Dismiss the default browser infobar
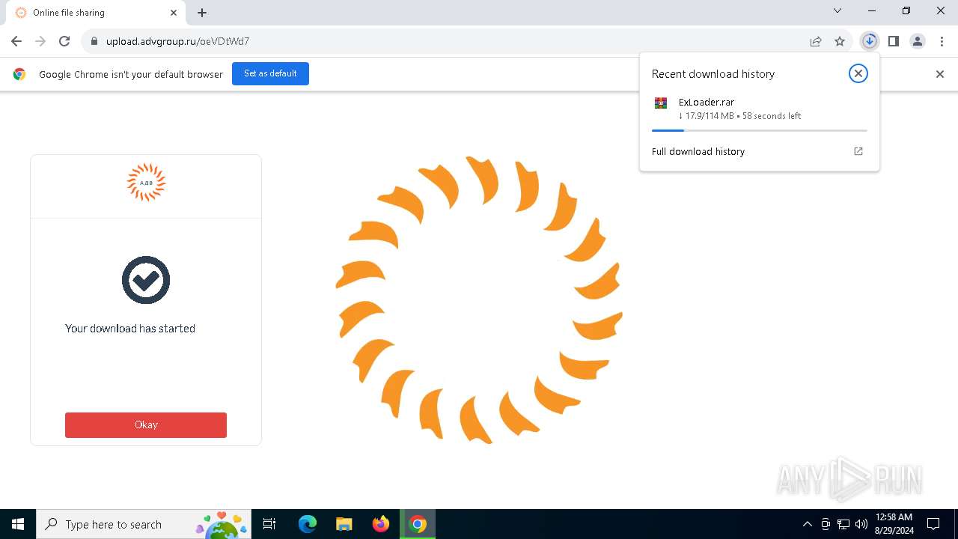 [940, 74]
